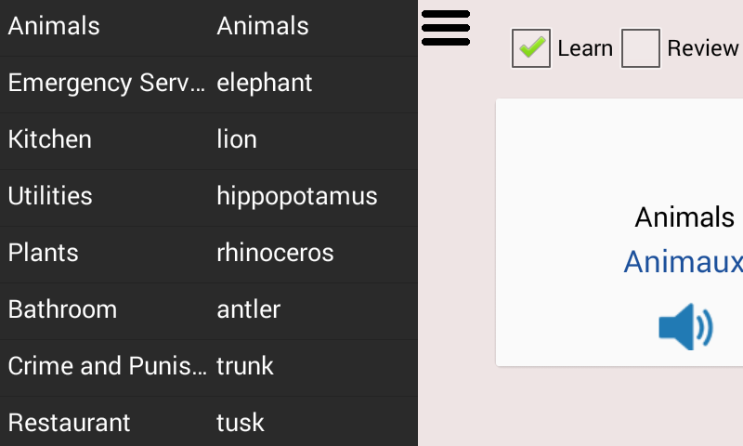743x446 pixels.
Task: Pick hippopotamus from the word list
Action: (x=297, y=196)
